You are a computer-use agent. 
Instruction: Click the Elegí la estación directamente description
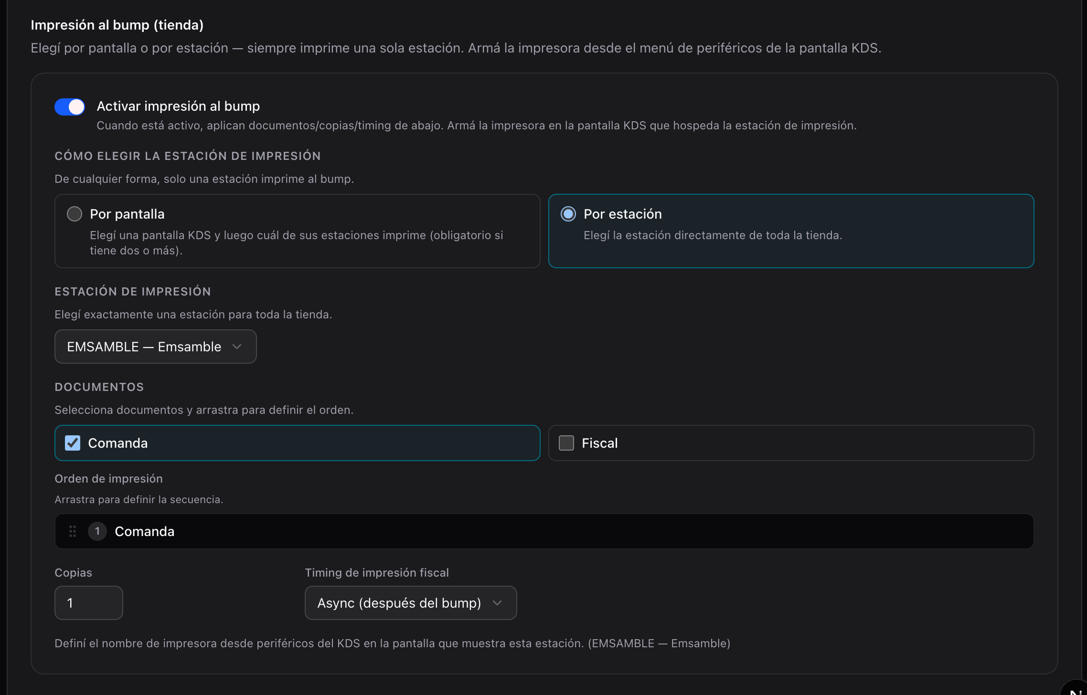(x=713, y=235)
